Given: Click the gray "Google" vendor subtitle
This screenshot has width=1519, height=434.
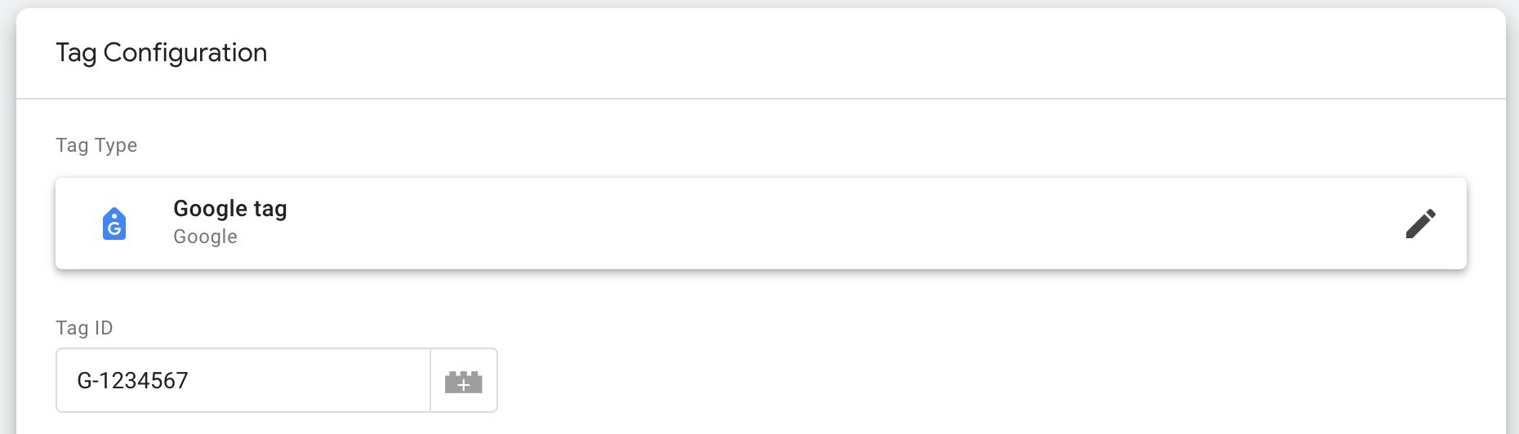Looking at the screenshot, I should 205,237.
